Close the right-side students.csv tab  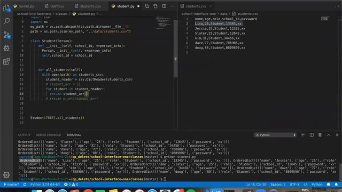tap(211, 6)
